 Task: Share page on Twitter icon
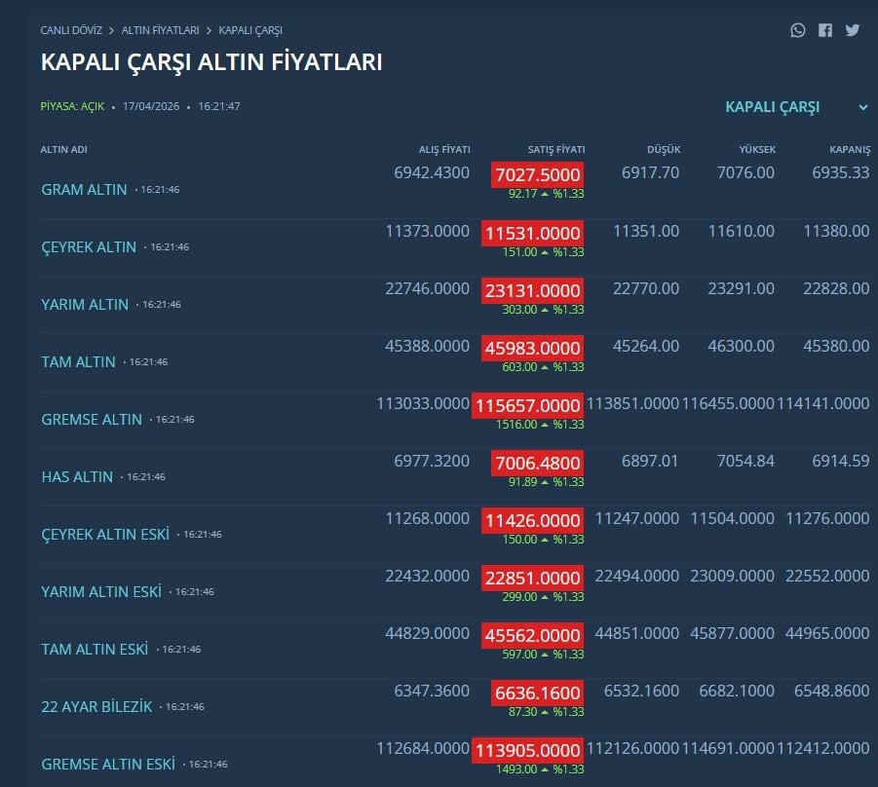coord(853,30)
